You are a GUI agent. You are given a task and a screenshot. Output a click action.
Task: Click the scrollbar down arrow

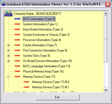tap(106, 90)
